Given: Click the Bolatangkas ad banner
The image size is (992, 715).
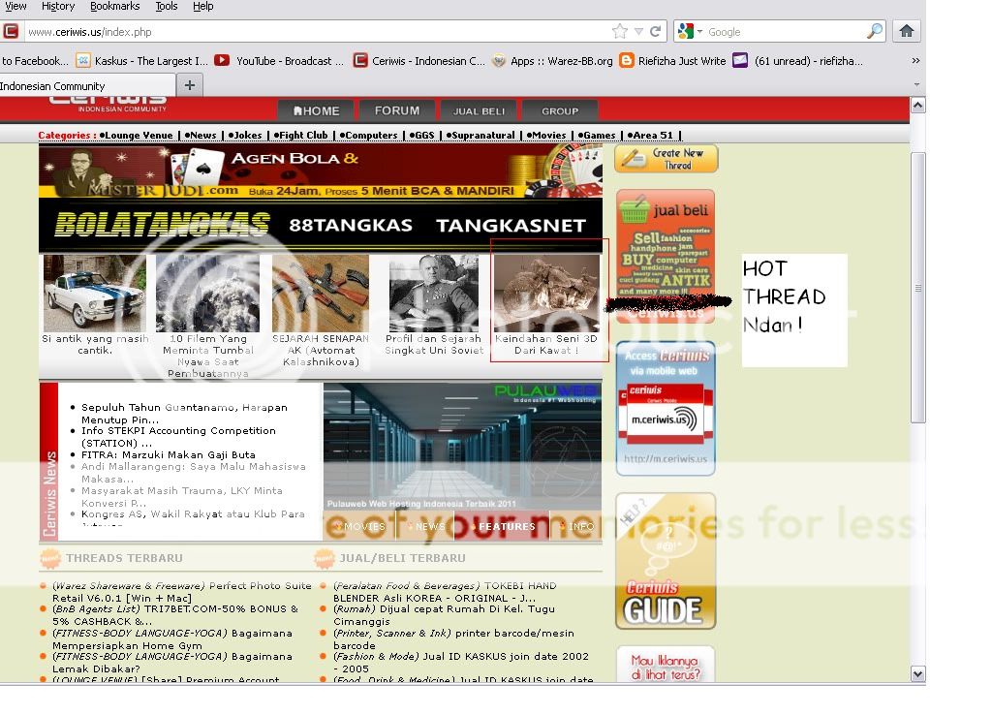Looking at the screenshot, I should (320, 226).
